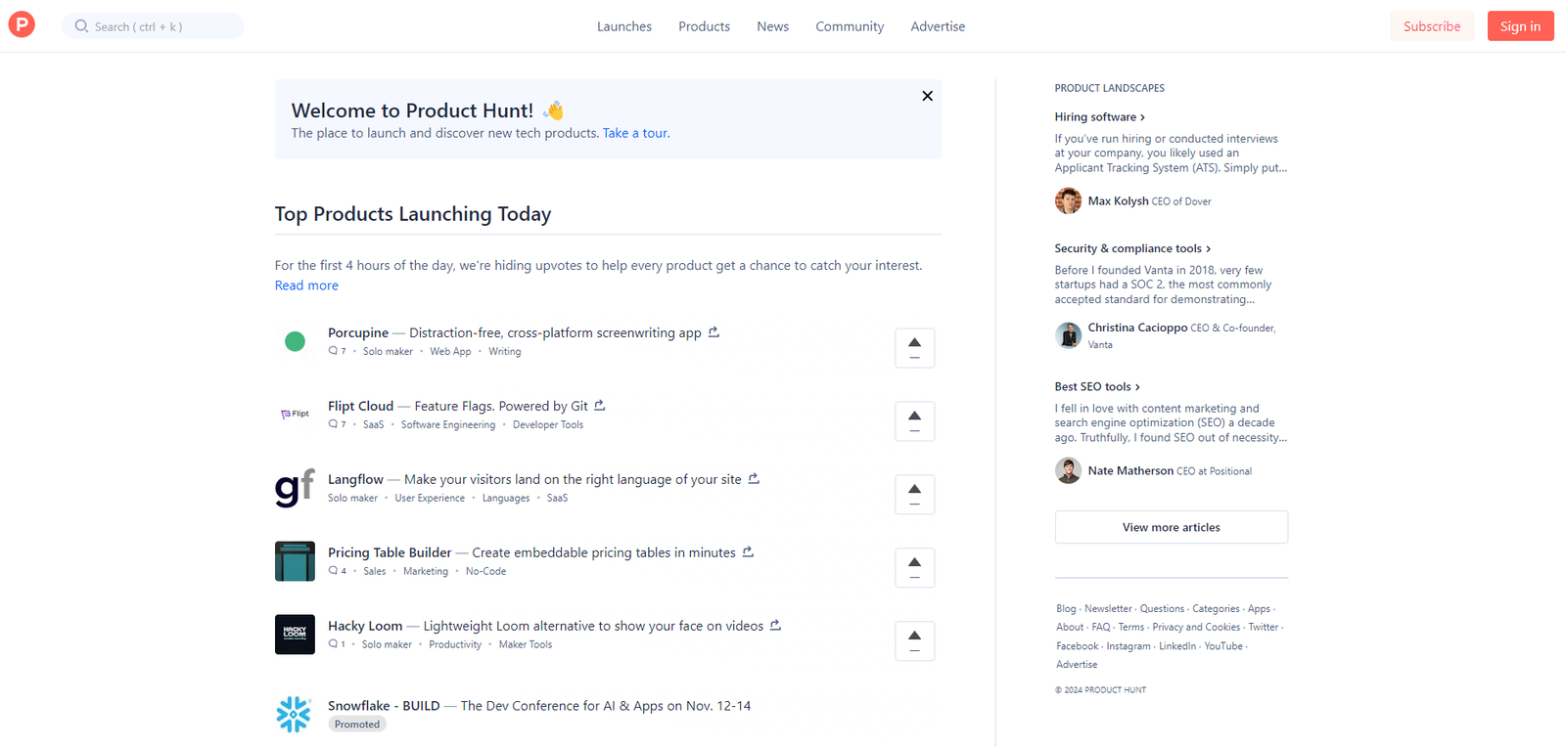The height and width of the screenshot is (747, 1566).
Task: Expand Security & compliance tools section
Action: click(x=1131, y=248)
